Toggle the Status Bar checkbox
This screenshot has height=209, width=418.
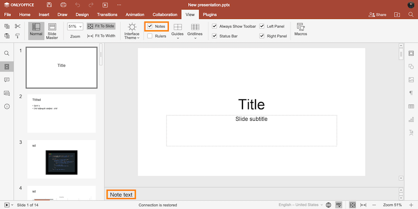(x=214, y=36)
